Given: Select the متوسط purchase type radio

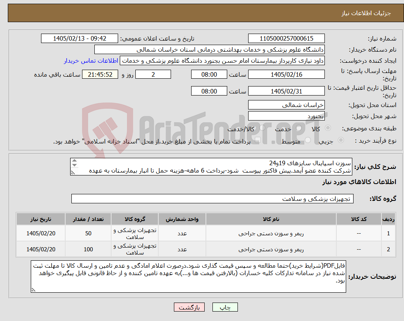Looking at the screenshot, I should (x=308, y=140).
